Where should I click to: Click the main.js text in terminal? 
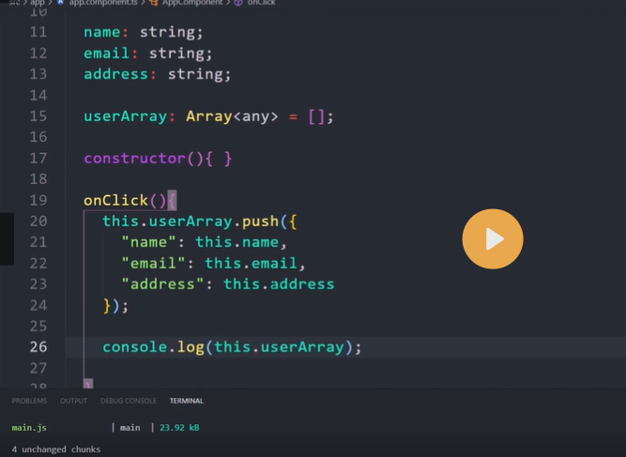coord(28,428)
